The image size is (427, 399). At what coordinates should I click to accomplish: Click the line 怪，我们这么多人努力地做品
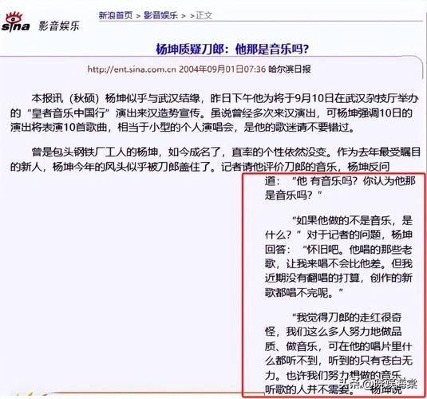coord(333,332)
